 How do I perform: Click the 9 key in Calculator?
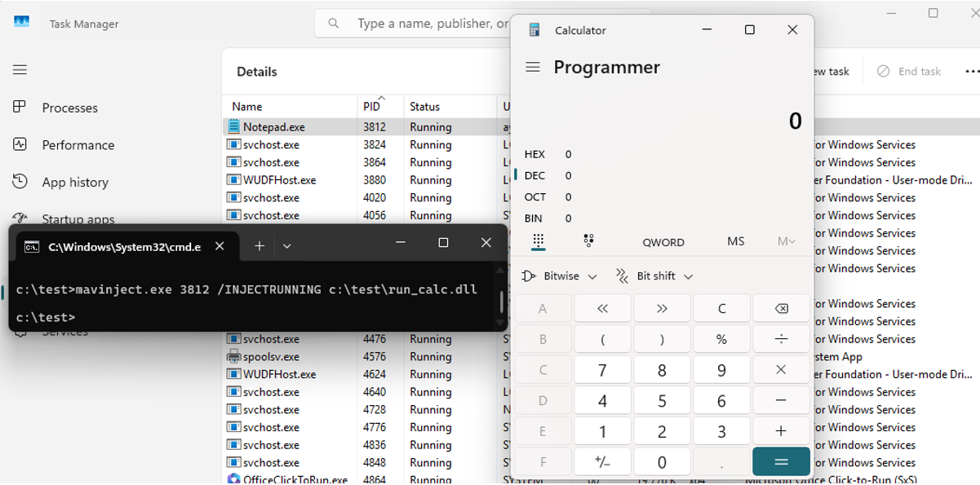click(x=721, y=370)
